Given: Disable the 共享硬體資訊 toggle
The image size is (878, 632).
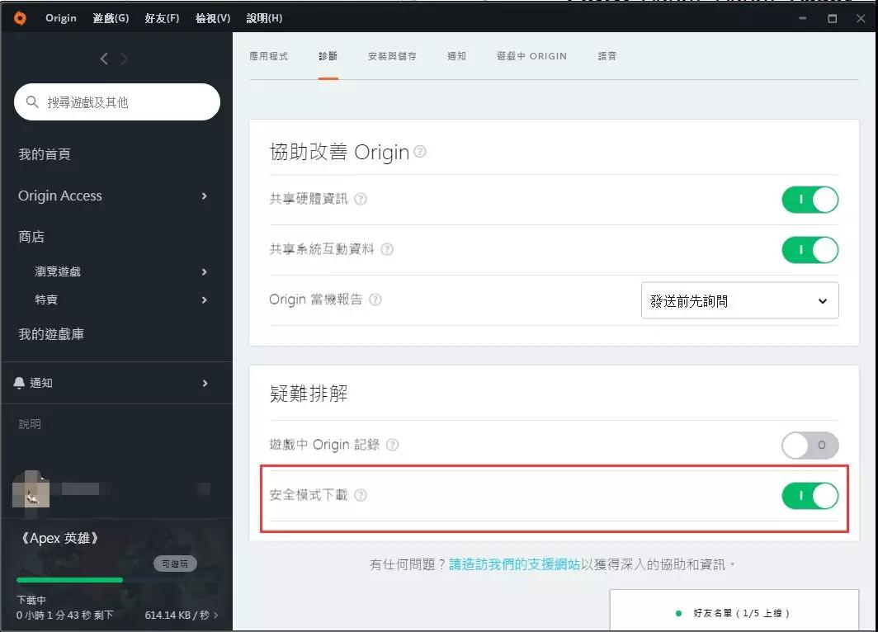Looking at the screenshot, I should coord(810,198).
